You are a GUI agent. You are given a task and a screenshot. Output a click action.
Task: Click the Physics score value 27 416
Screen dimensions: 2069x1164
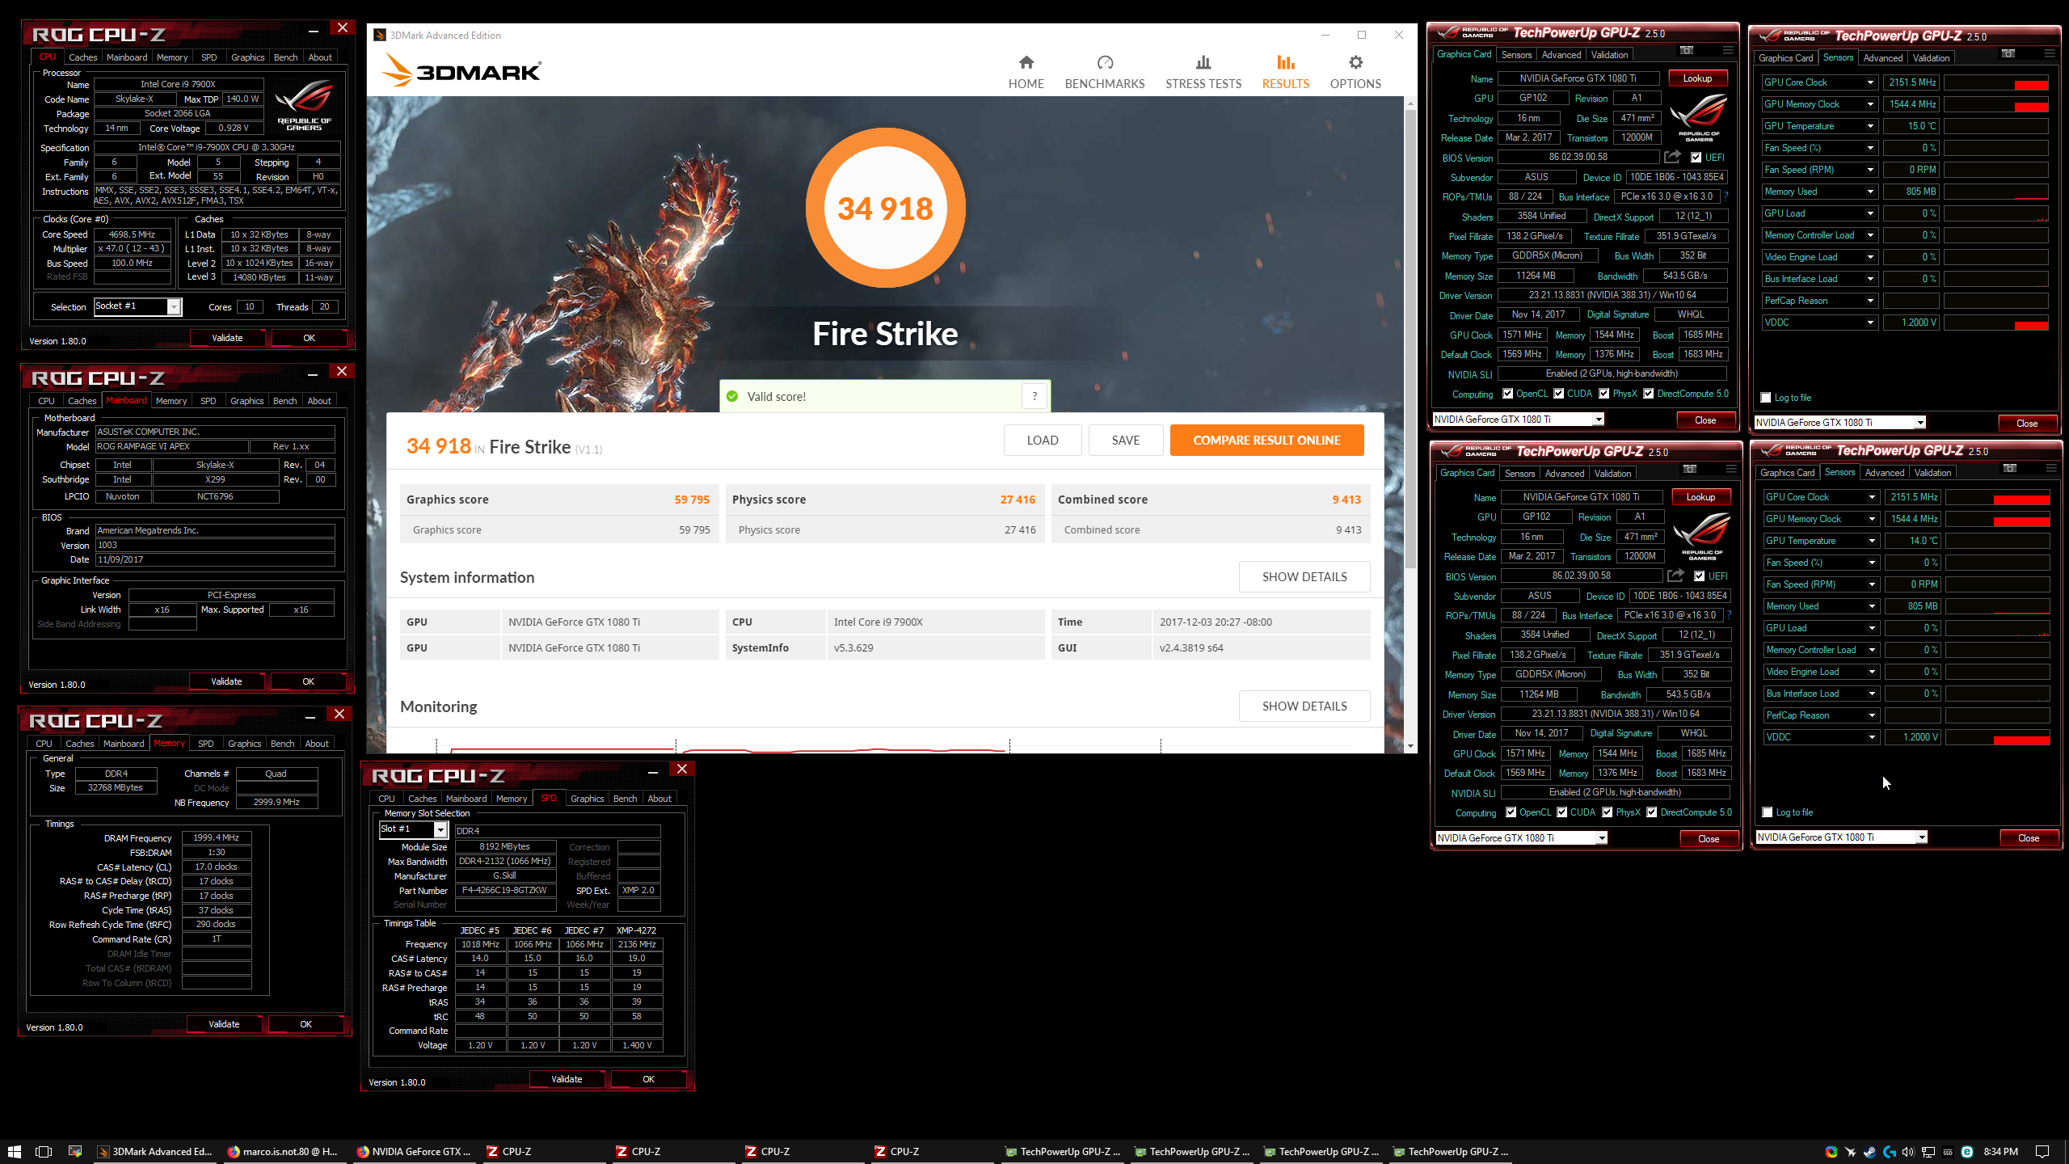tap(1018, 500)
